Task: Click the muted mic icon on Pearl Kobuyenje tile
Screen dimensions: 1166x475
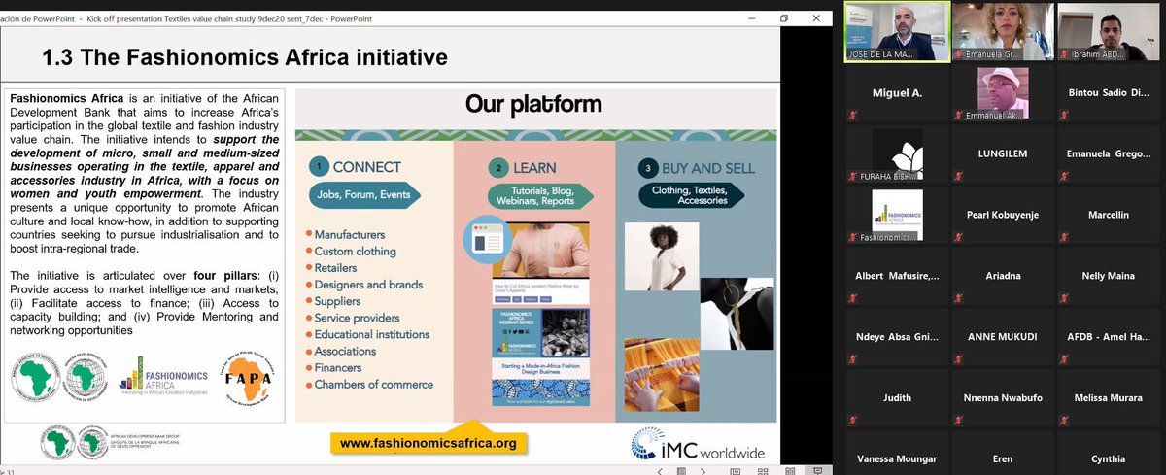Action: 957,238
